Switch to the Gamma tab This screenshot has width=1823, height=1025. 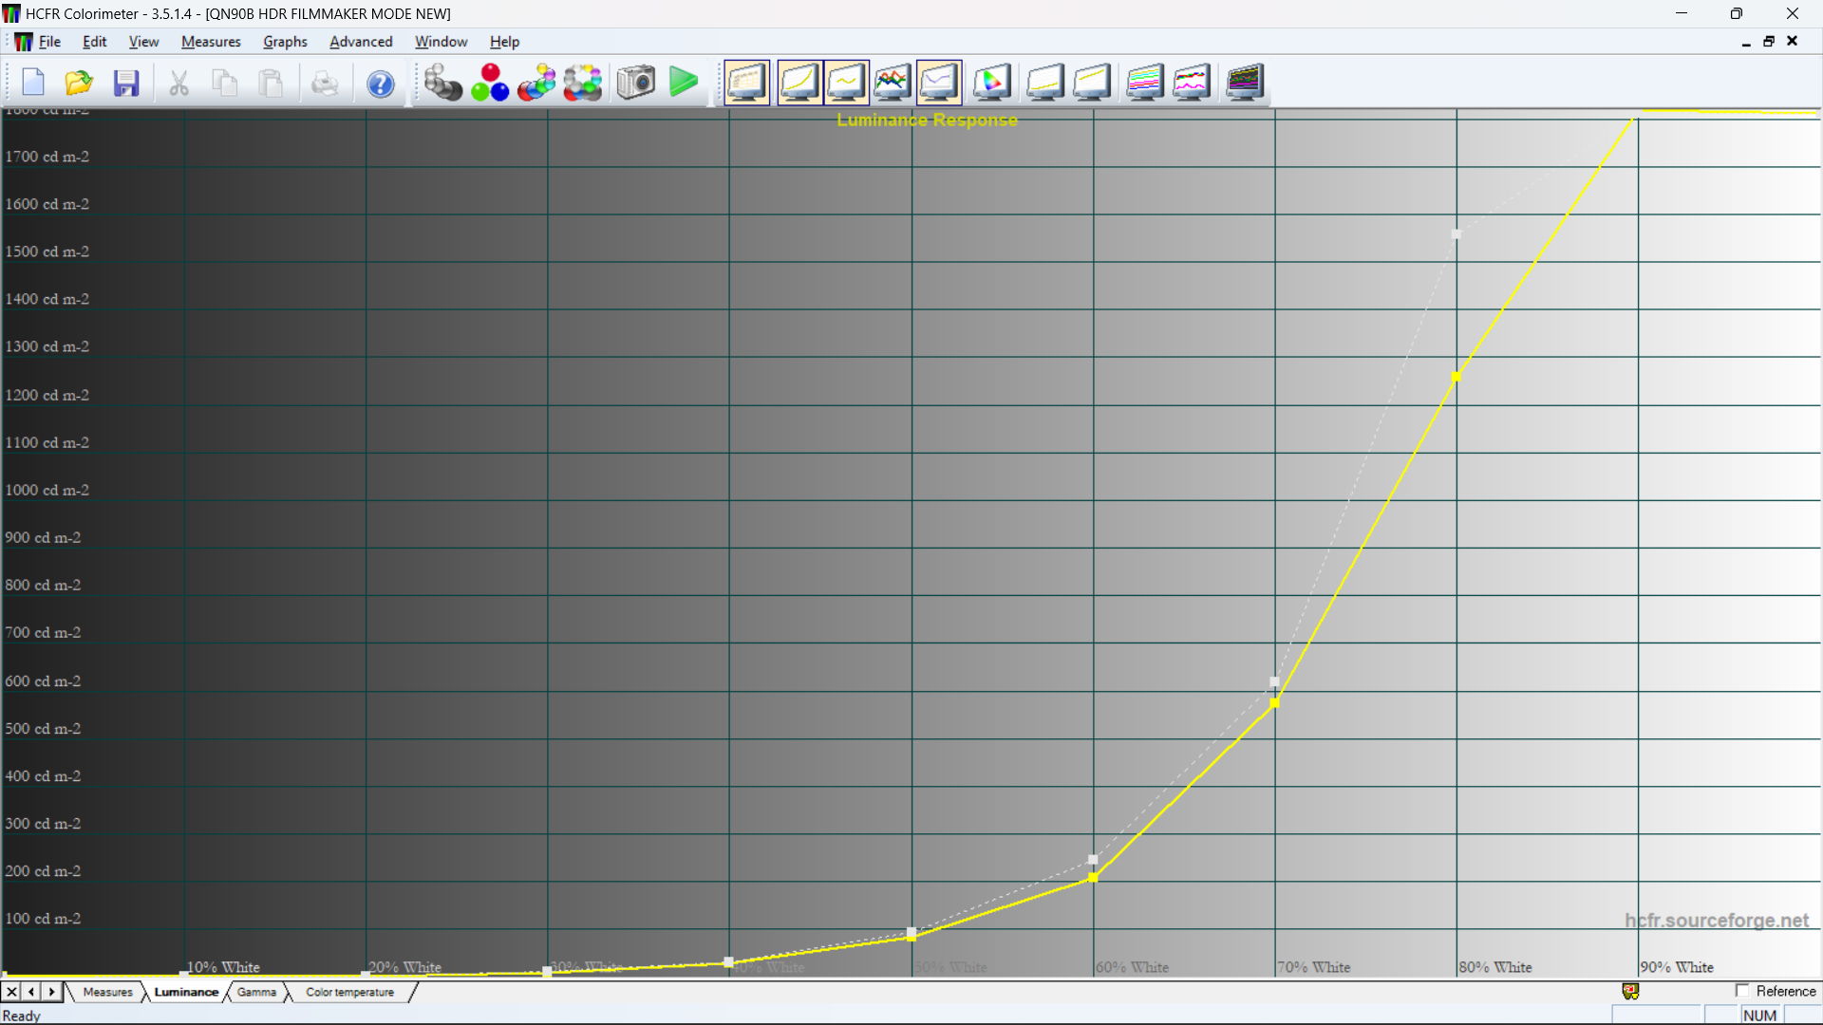tap(256, 992)
